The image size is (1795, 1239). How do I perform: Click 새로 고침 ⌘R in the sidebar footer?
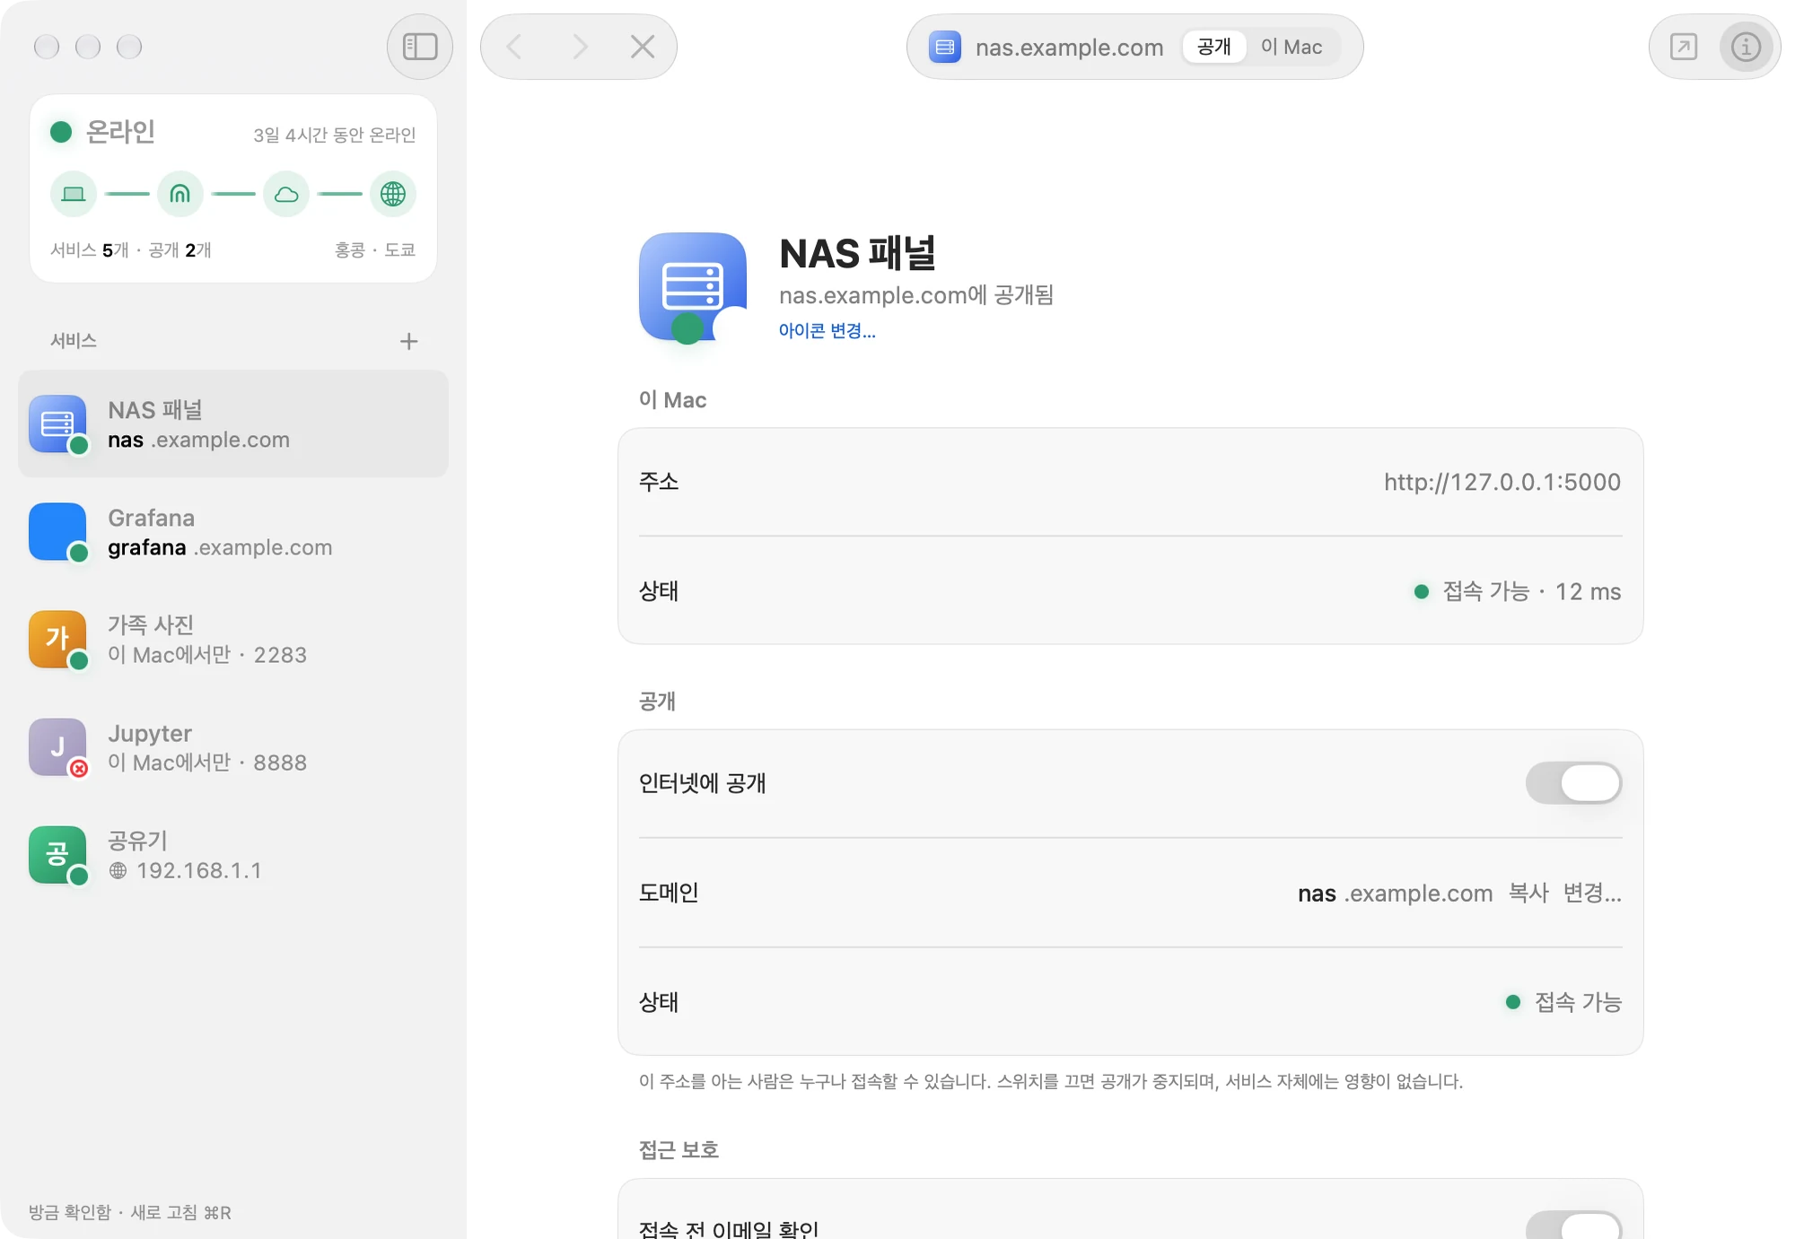point(180,1212)
